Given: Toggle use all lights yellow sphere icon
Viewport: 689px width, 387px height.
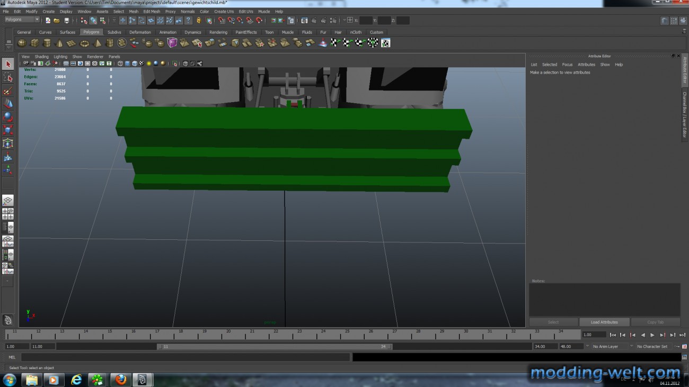Looking at the screenshot, I should (149, 64).
